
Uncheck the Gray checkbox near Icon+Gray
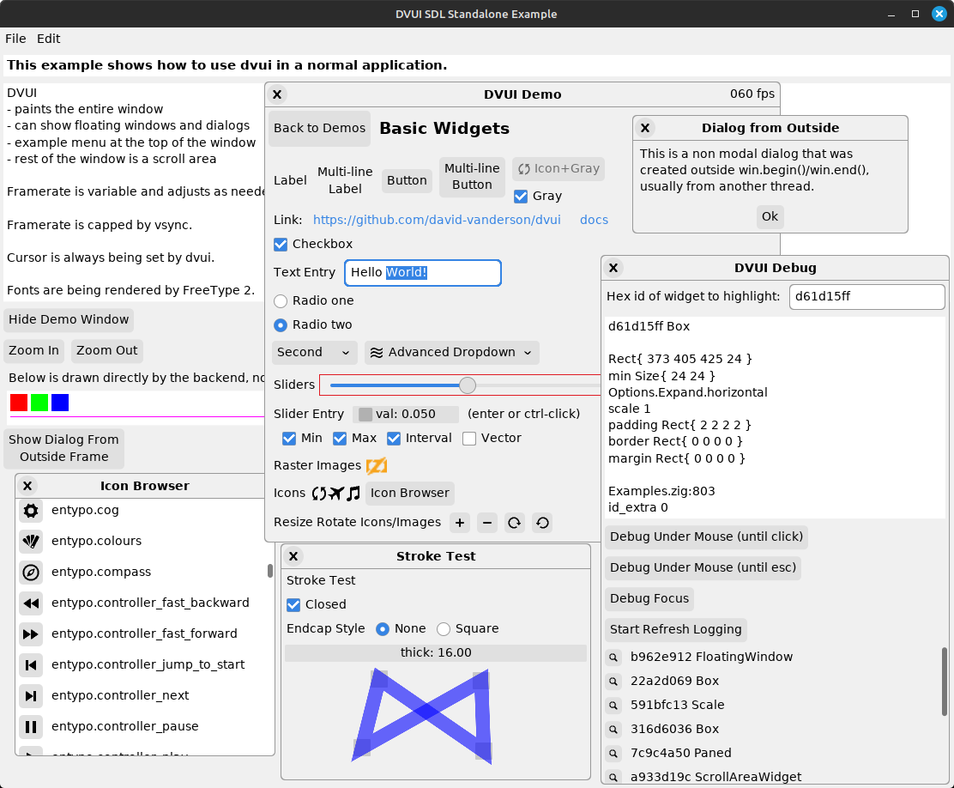tap(520, 196)
